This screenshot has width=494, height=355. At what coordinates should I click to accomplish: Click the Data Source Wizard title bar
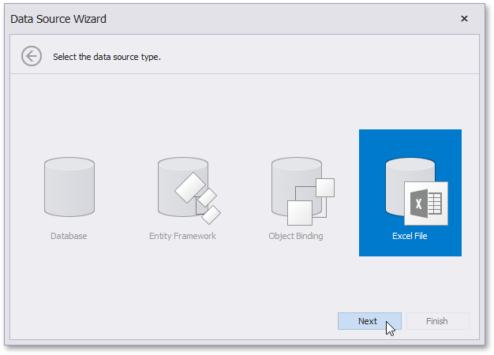[x=237, y=18]
